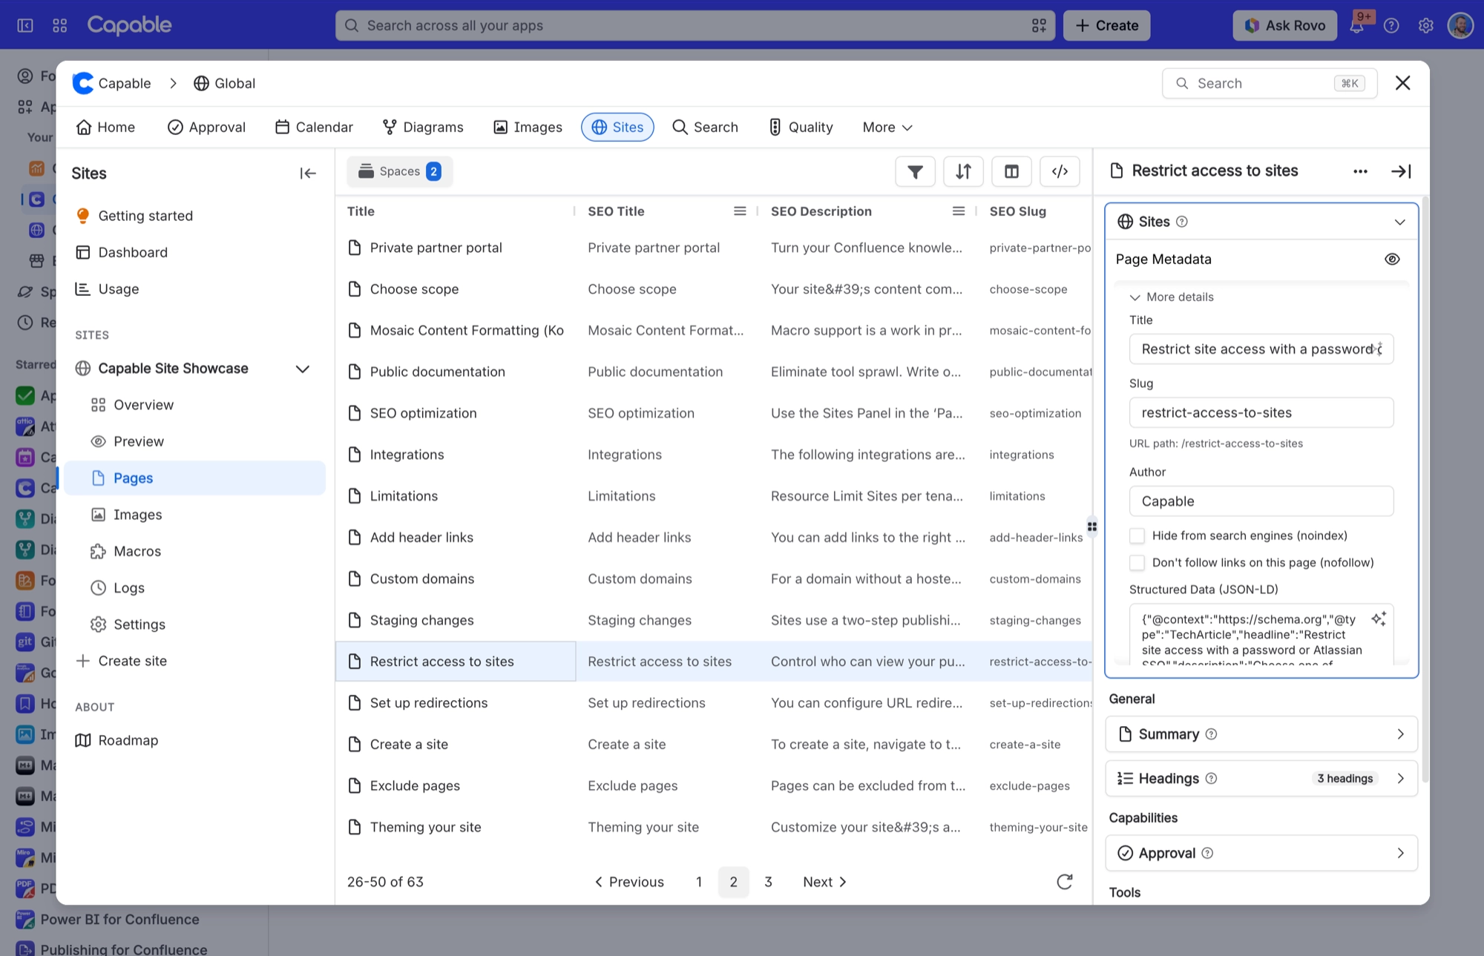Click the help icon next to Sites panel heading

pos(1182,222)
